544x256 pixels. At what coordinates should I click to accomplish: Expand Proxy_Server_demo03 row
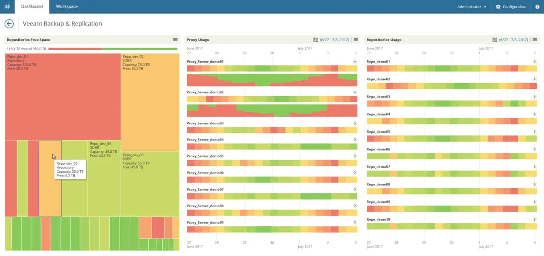355,123
